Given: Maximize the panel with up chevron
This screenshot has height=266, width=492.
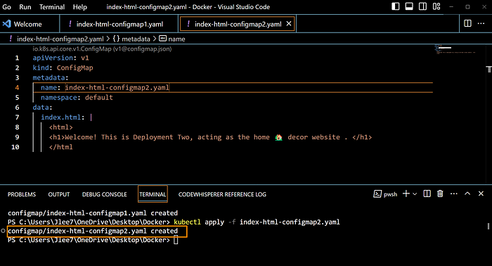Looking at the screenshot, I should pos(467,194).
